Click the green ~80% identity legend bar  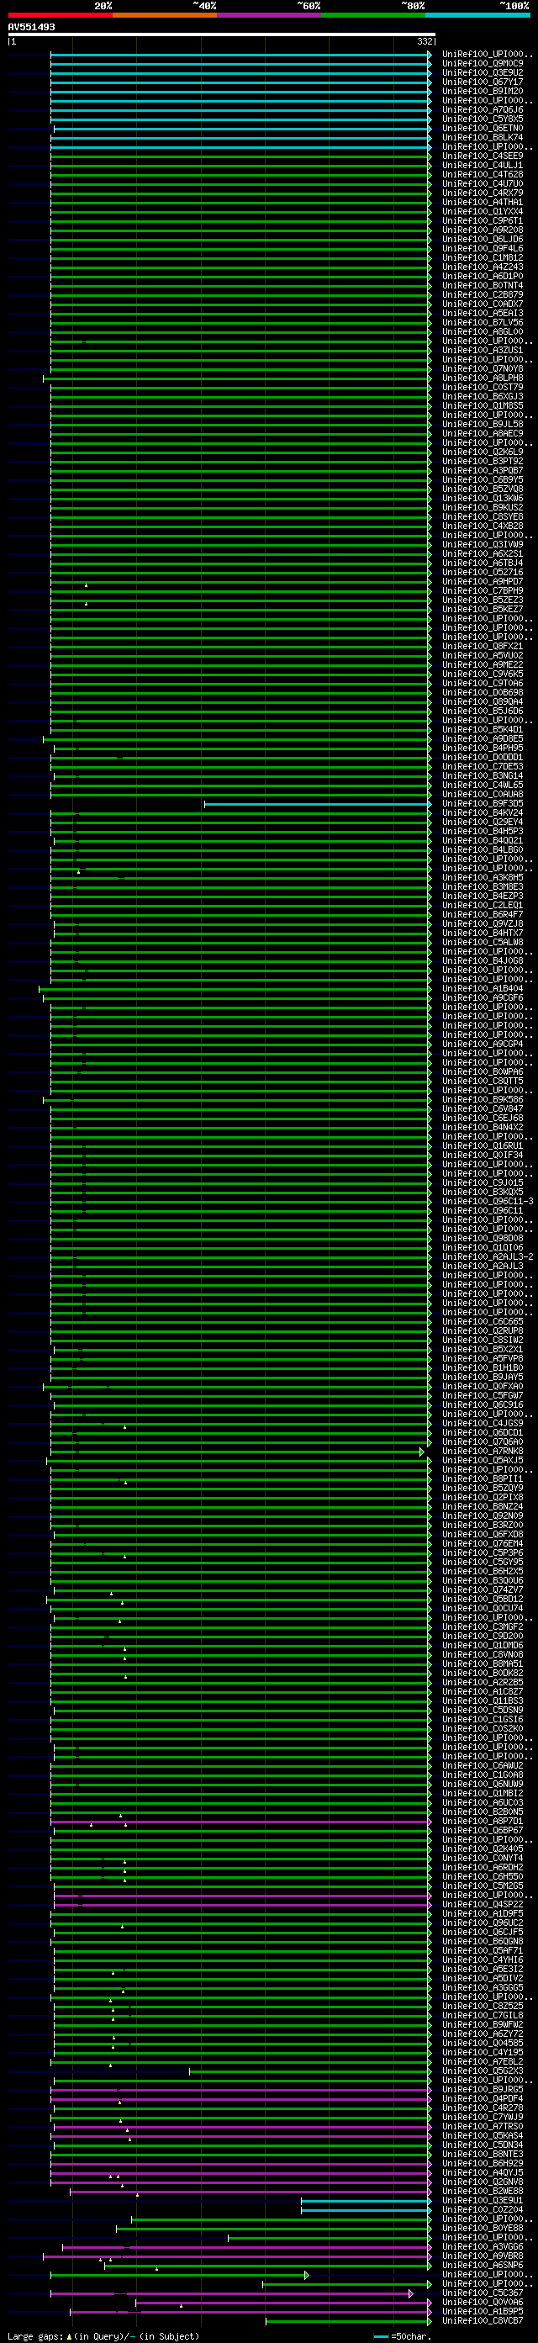[373, 14]
